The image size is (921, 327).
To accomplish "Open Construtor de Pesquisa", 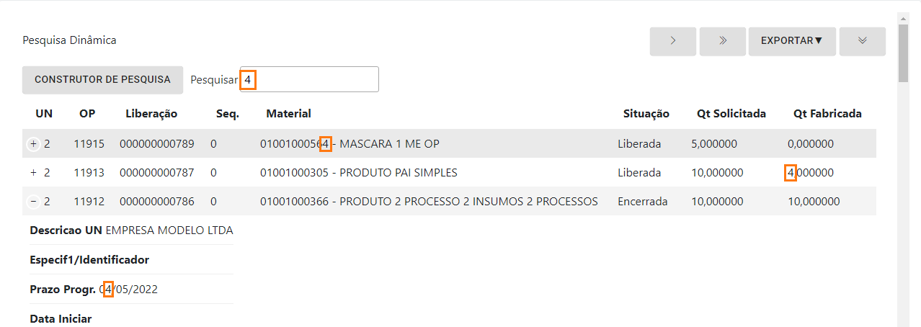I will click(102, 80).
